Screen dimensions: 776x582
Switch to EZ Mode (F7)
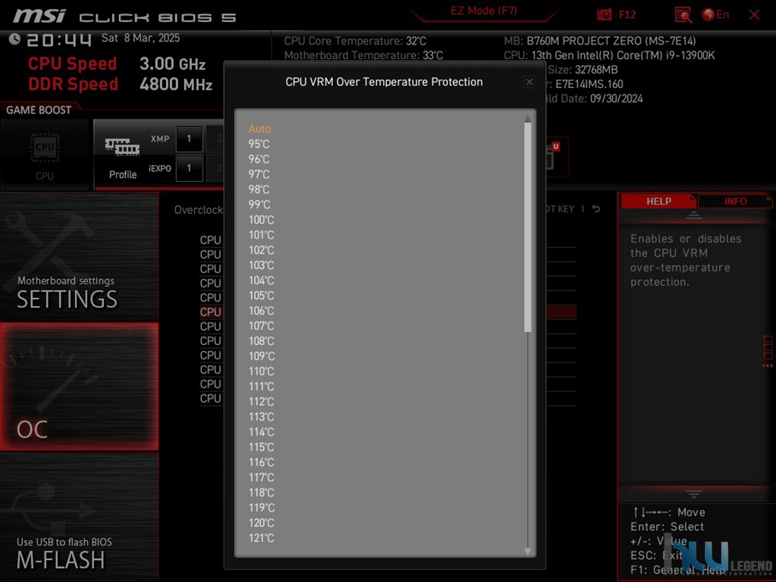click(483, 11)
